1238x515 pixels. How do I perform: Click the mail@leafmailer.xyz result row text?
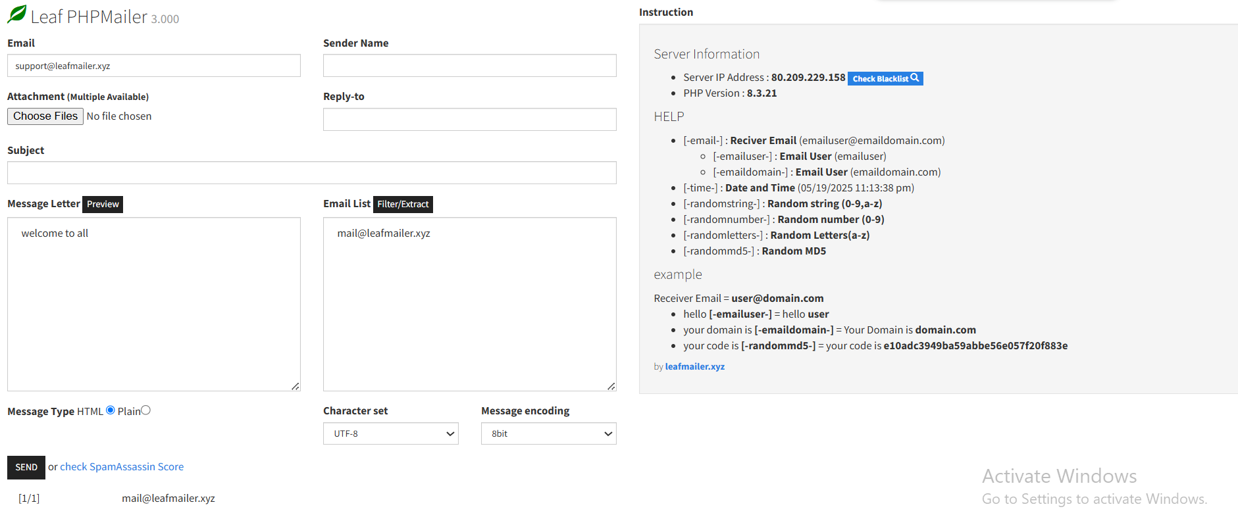[x=168, y=498]
